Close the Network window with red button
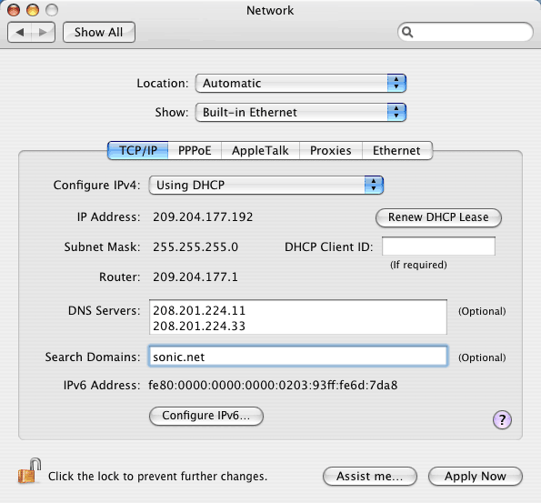 pos(14,10)
